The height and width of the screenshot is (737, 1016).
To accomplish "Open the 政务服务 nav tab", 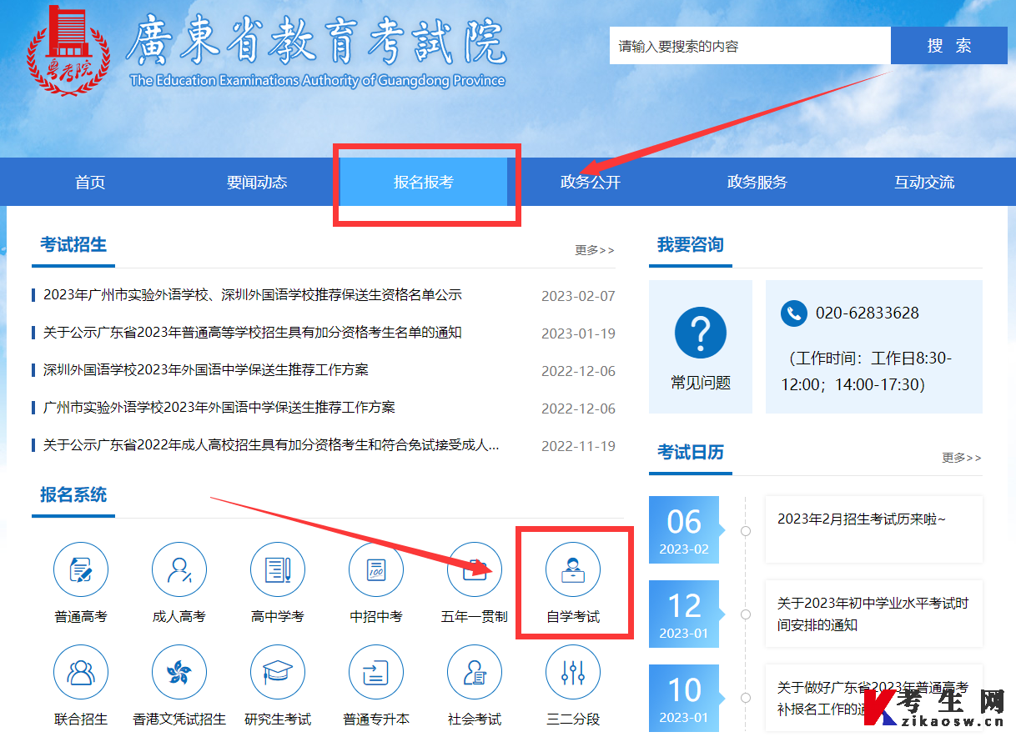I will pos(757,182).
